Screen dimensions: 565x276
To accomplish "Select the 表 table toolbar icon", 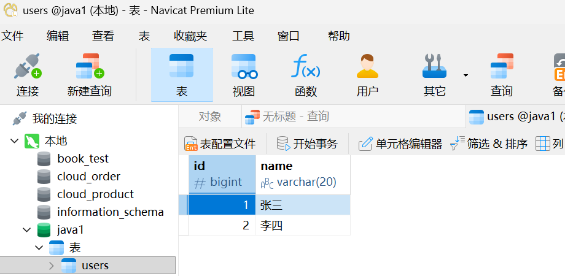I will click(x=182, y=75).
